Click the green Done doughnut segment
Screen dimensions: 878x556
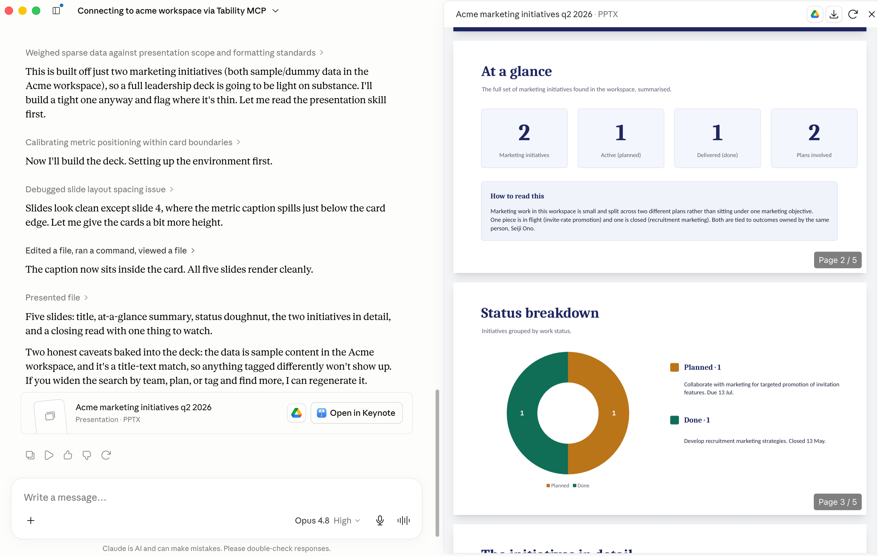click(x=522, y=413)
